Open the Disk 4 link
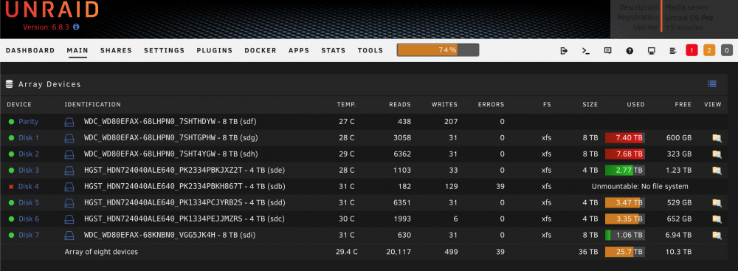The width and height of the screenshot is (738, 271). tap(29, 187)
